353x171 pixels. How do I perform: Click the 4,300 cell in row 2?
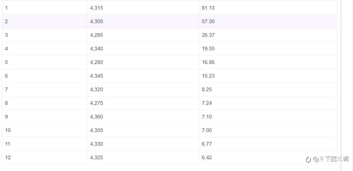pyautogui.click(x=143, y=21)
